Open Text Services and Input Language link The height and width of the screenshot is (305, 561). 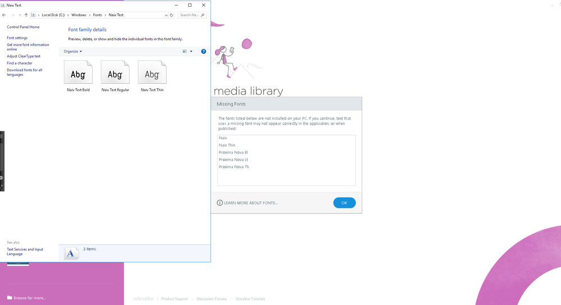coord(25,252)
